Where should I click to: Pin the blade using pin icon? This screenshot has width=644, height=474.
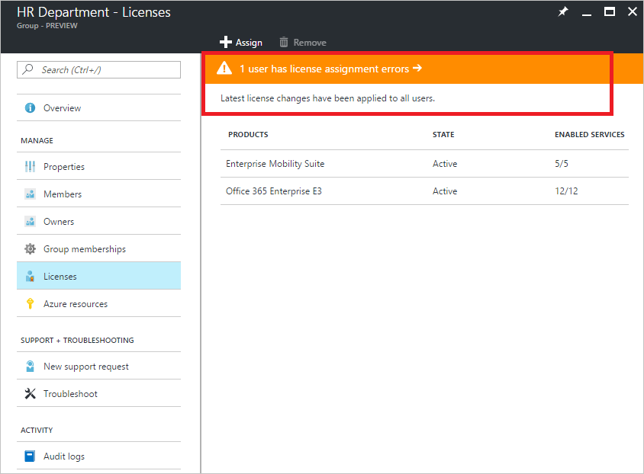click(563, 12)
